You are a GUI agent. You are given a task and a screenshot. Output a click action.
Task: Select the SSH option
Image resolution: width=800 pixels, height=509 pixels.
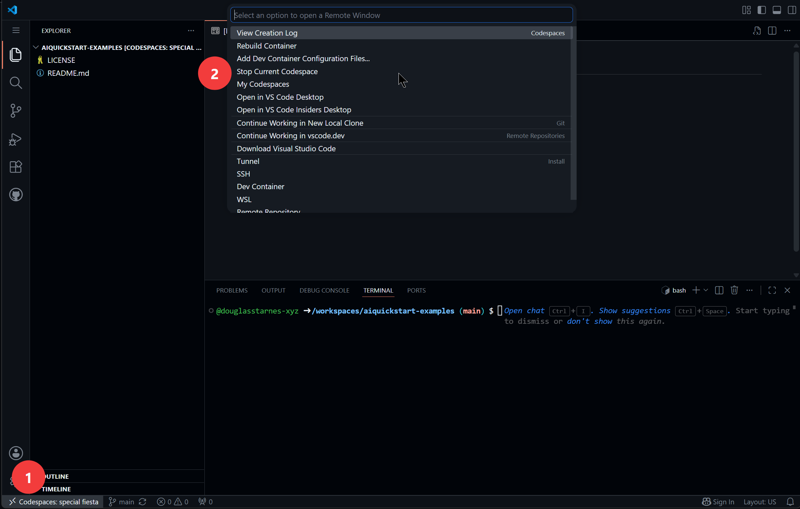(401, 174)
